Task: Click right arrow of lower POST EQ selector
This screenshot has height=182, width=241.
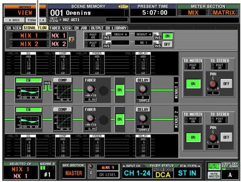Action: tap(100, 44)
